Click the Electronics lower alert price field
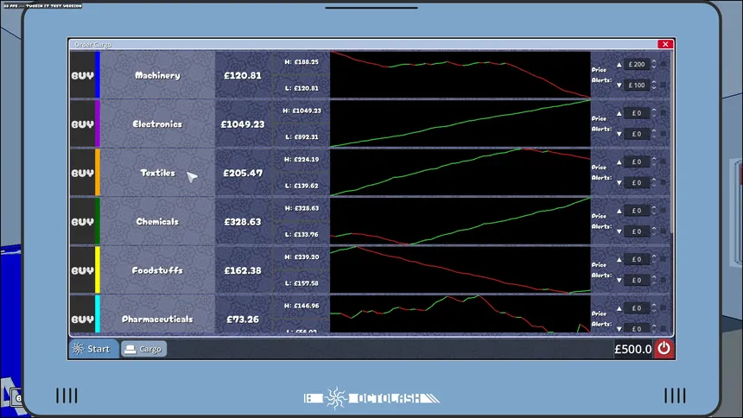Screen dimensions: 743x418 (x=637, y=134)
